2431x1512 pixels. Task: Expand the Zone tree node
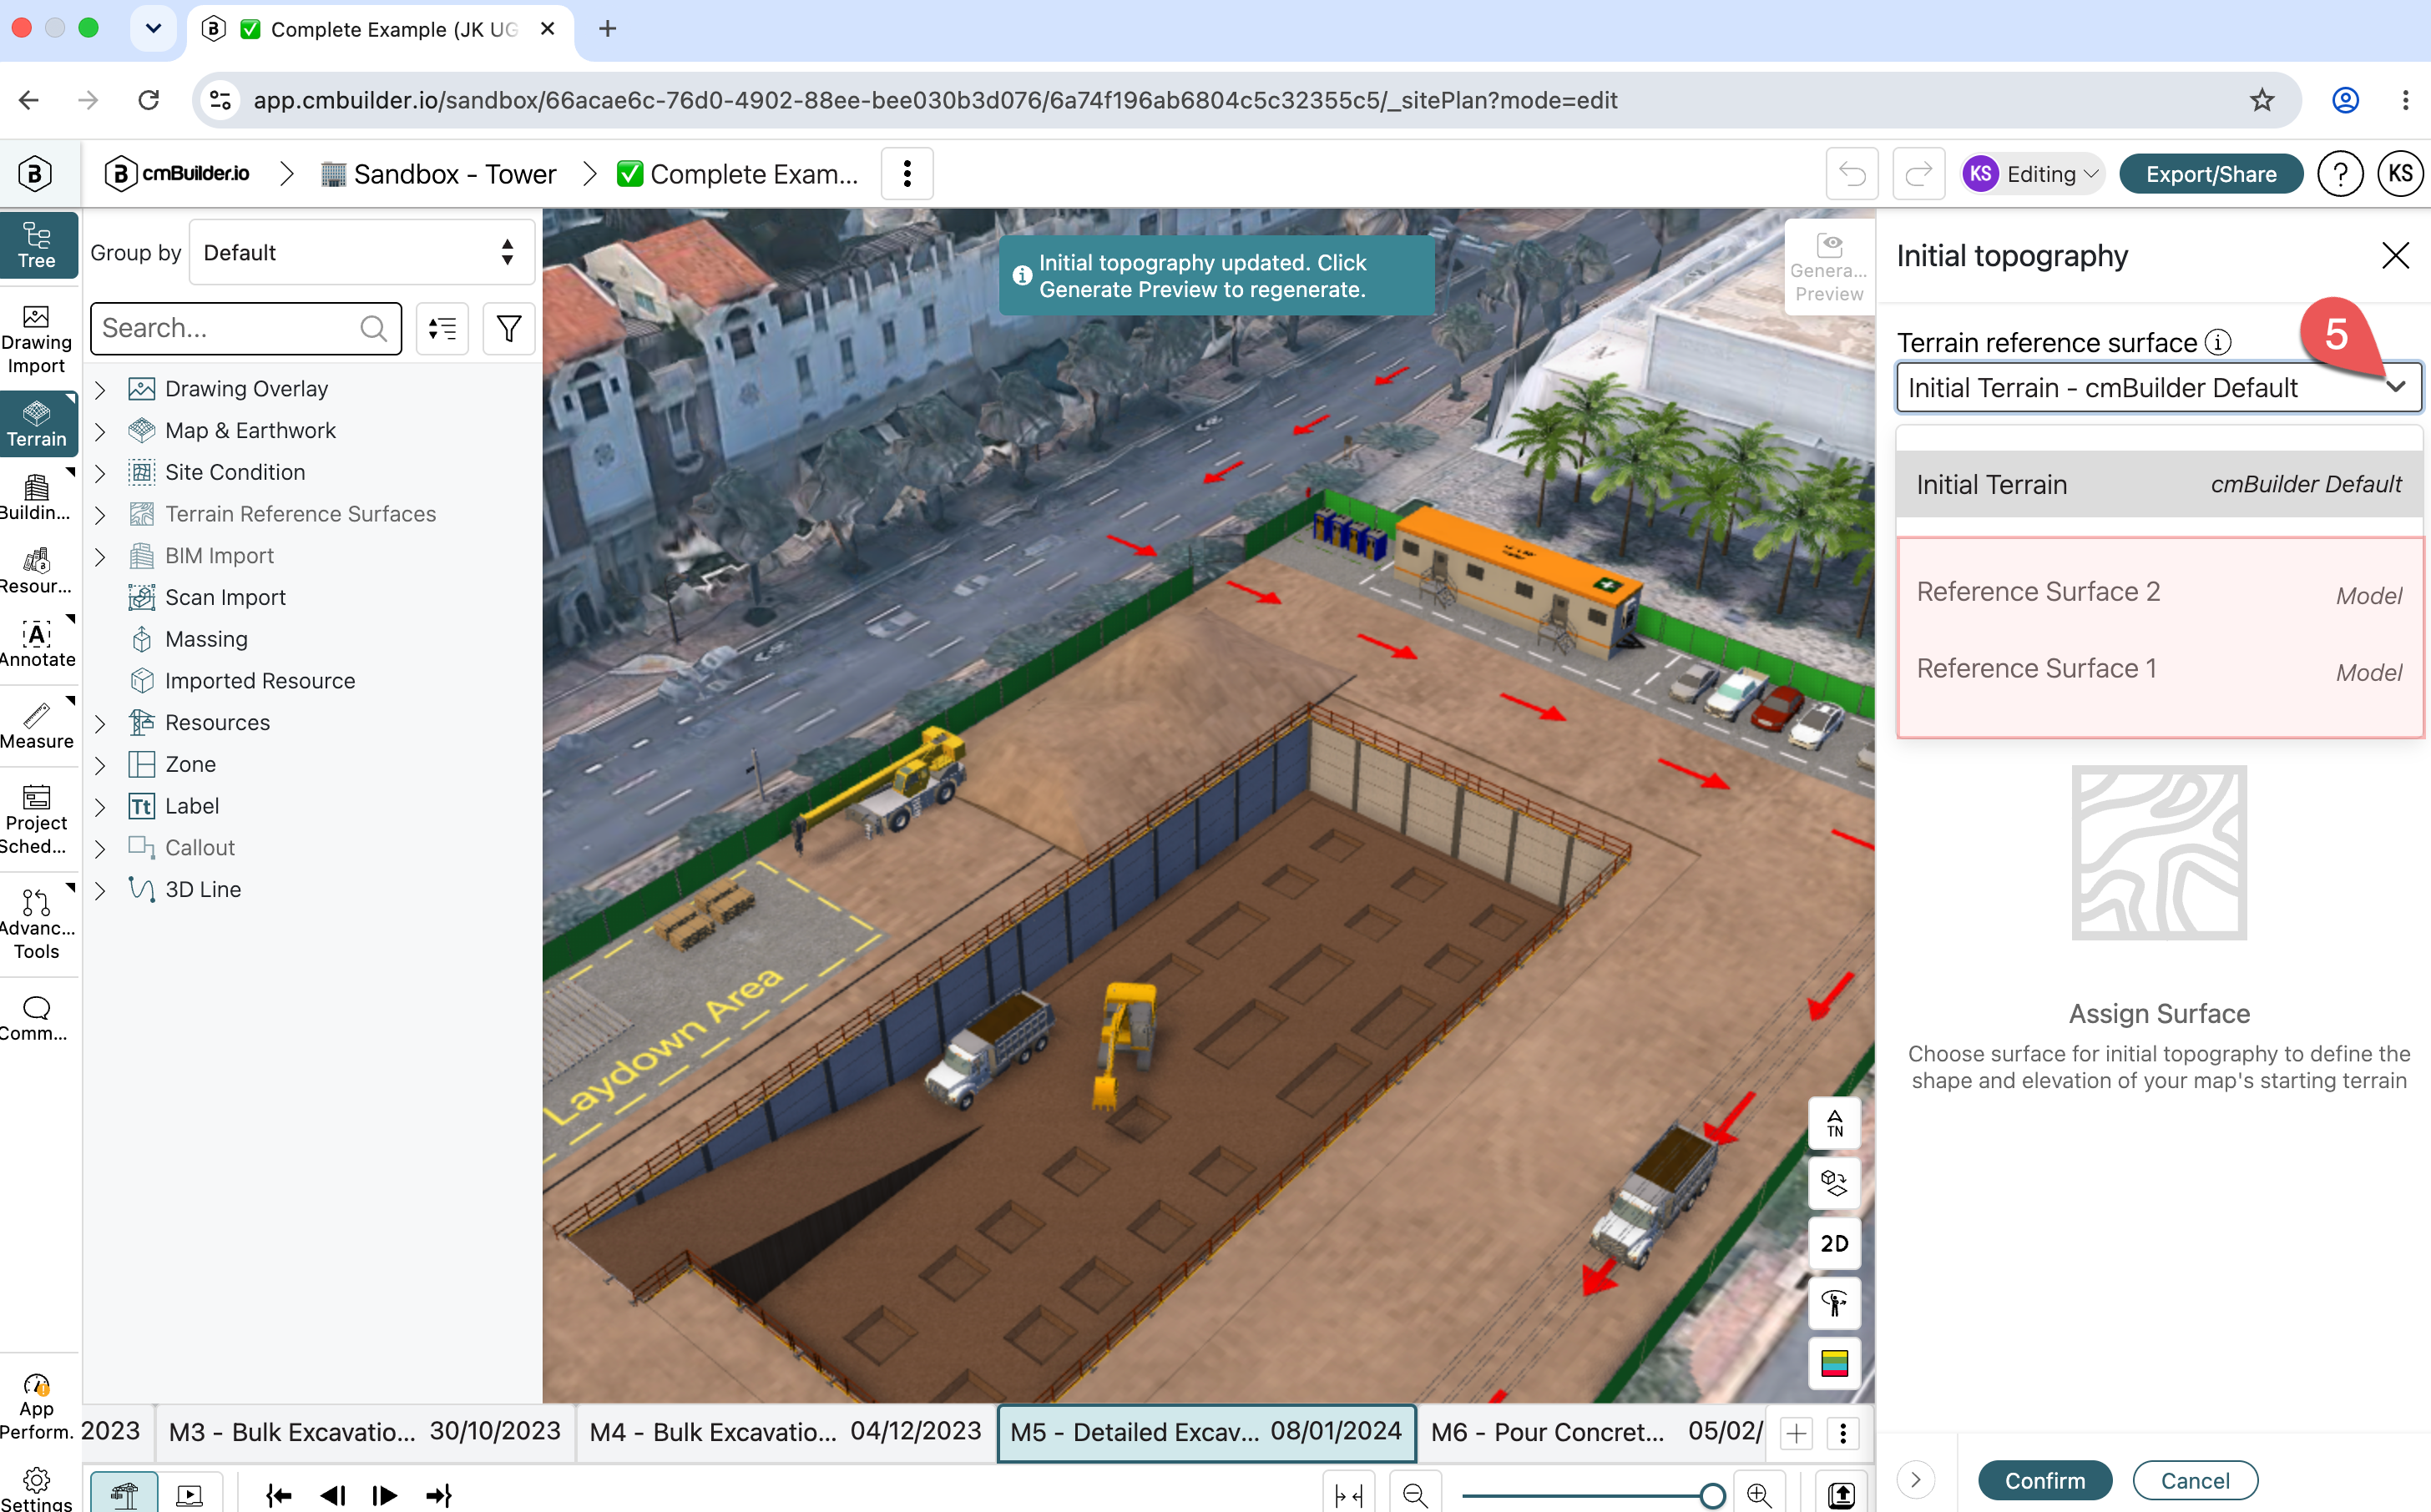(100, 765)
